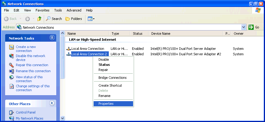This screenshot has height=122, width=265.
Task: Click the Disable this network device icon
Action: pos(11,56)
